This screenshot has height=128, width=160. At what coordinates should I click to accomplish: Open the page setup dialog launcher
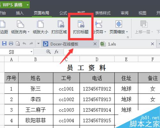pos(128,37)
